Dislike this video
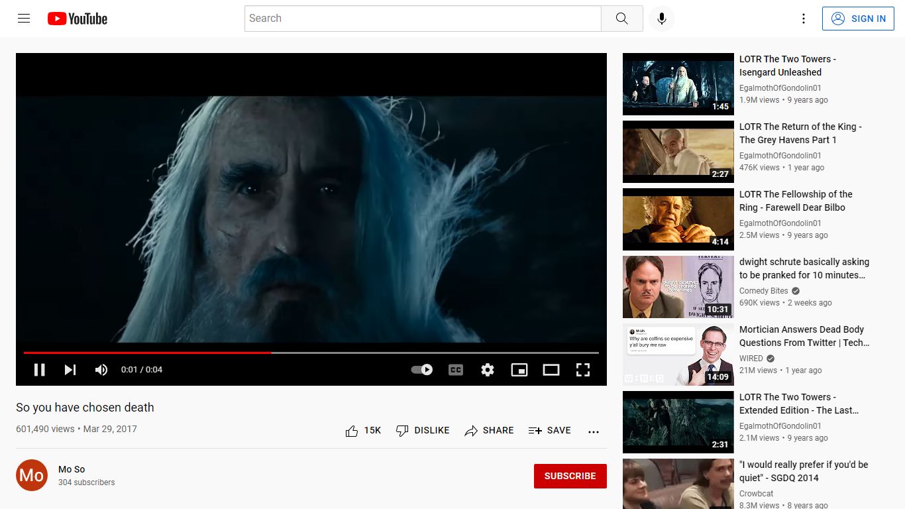Image resolution: width=905 pixels, height=509 pixels. point(423,431)
